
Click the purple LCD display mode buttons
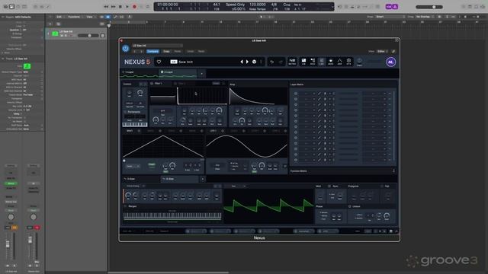tap(392, 7)
